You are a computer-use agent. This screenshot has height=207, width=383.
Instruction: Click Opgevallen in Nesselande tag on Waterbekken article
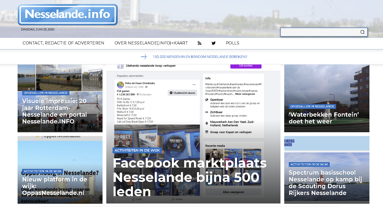tap(312, 106)
